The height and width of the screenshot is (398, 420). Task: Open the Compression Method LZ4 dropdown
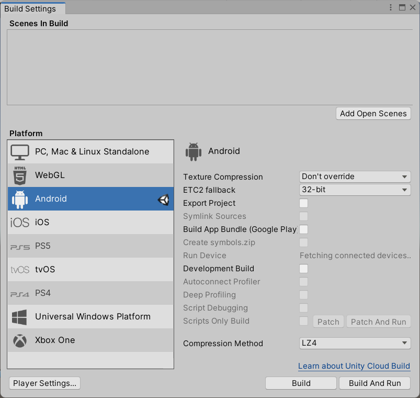pyautogui.click(x=355, y=344)
